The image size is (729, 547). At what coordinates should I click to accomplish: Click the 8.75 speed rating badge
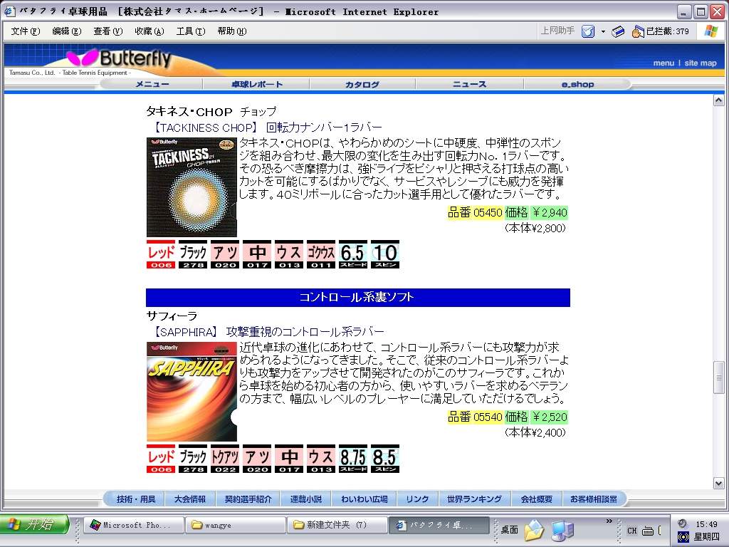point(353,459)
